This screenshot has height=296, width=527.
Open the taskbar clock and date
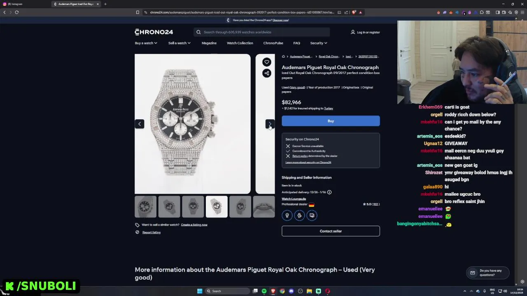tap(516, 291)
